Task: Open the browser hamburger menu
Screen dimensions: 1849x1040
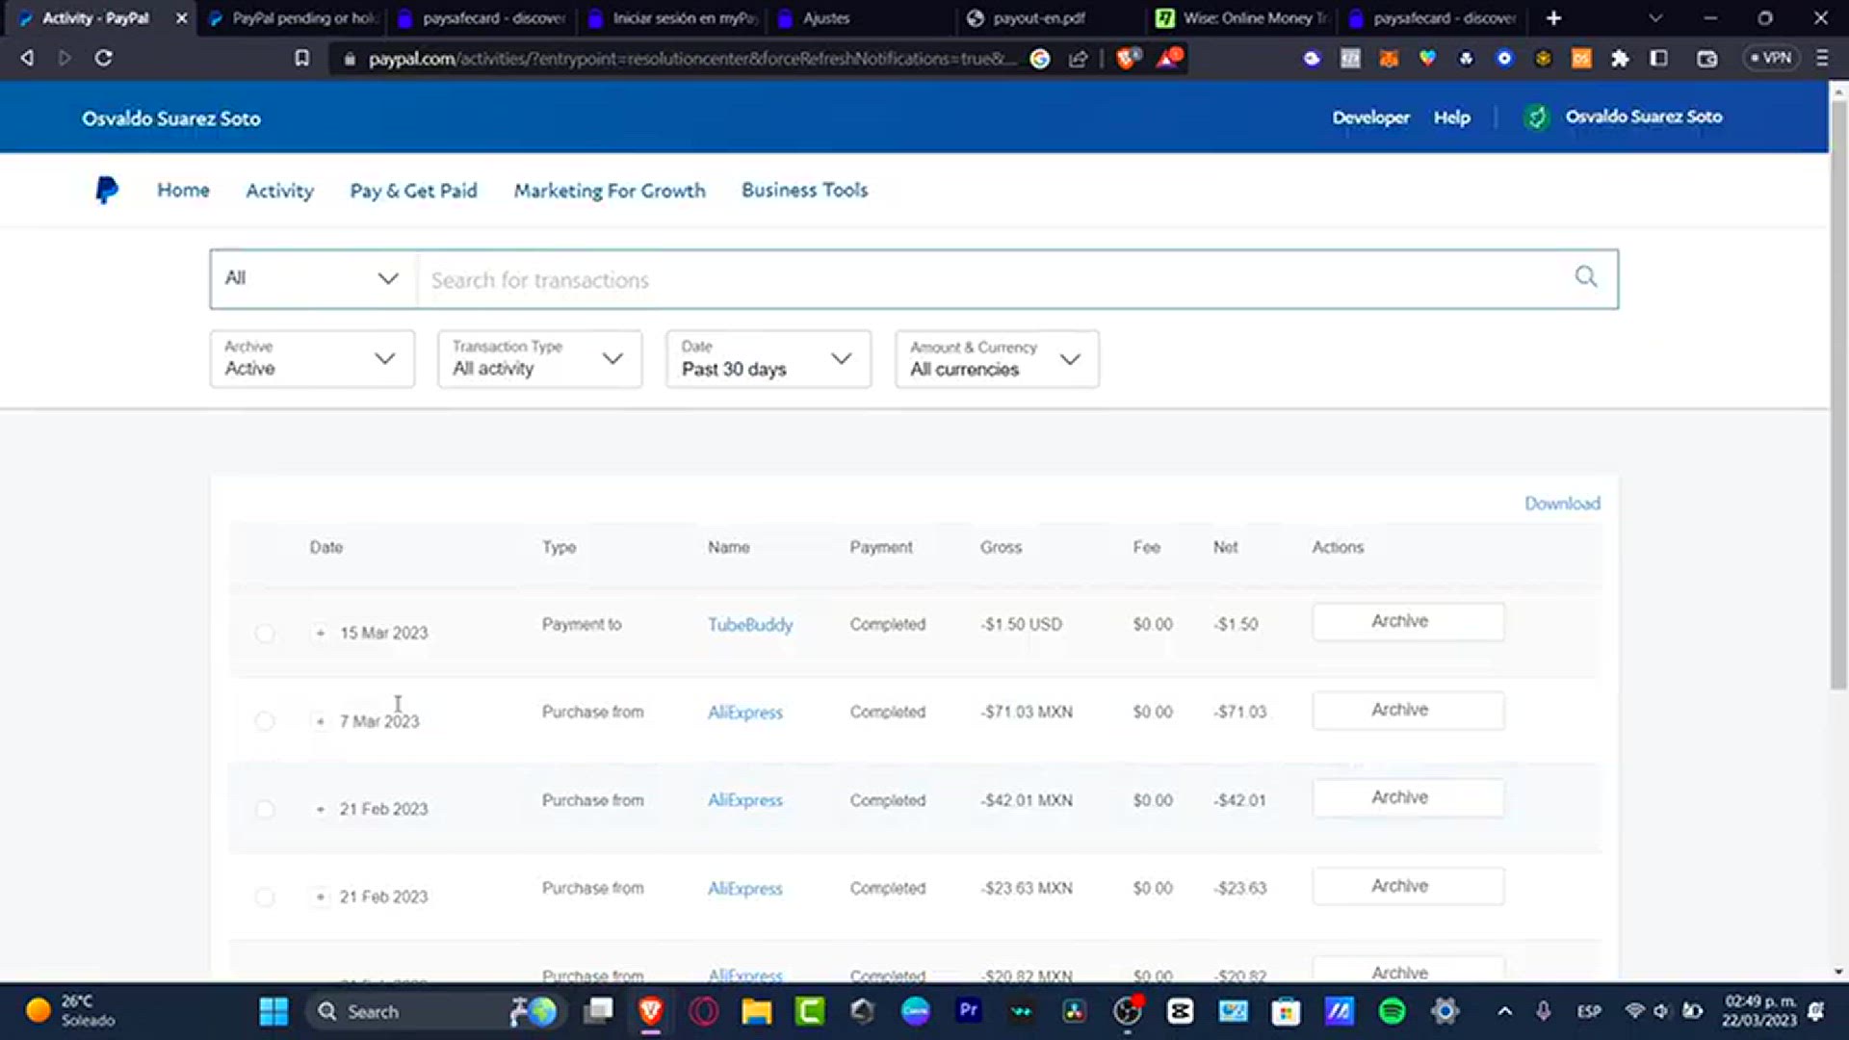Action: click(1822, 58)
